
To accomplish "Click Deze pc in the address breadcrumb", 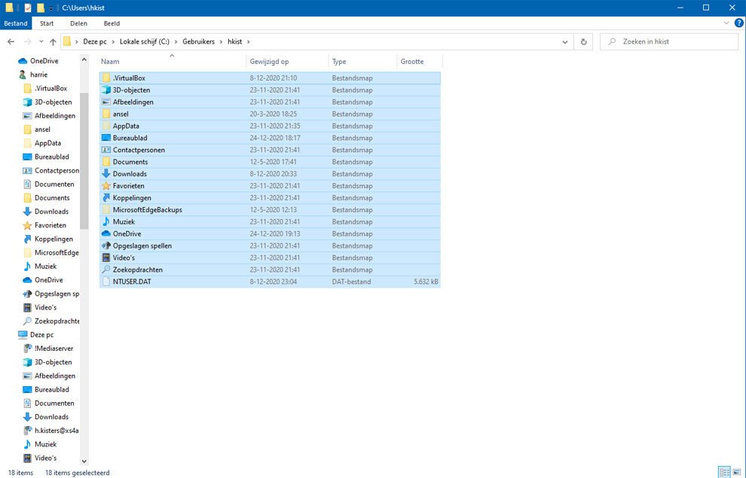I will click(x=95, y=42).
